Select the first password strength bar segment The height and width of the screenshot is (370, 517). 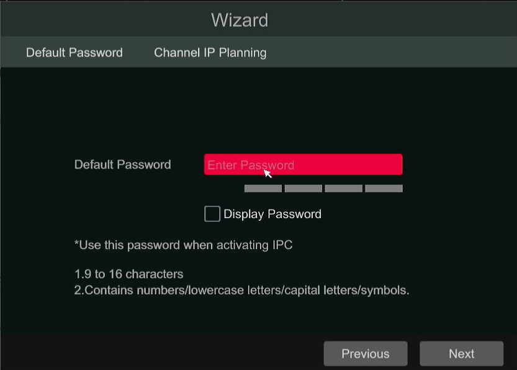pyautogui.click(x=263, y=188)
